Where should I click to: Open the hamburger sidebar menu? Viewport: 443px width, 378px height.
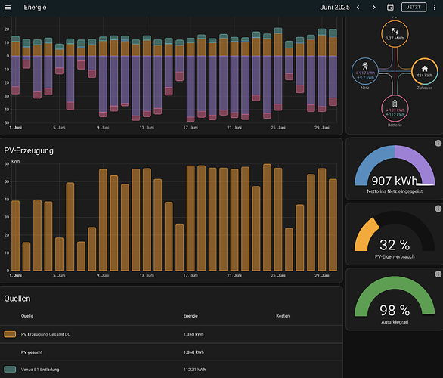tap(8, 8)
